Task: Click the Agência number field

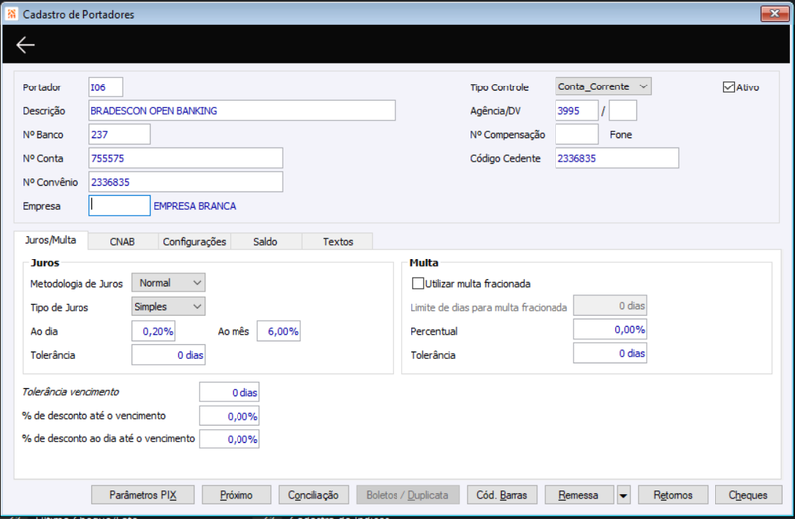Action: [577, 110]
